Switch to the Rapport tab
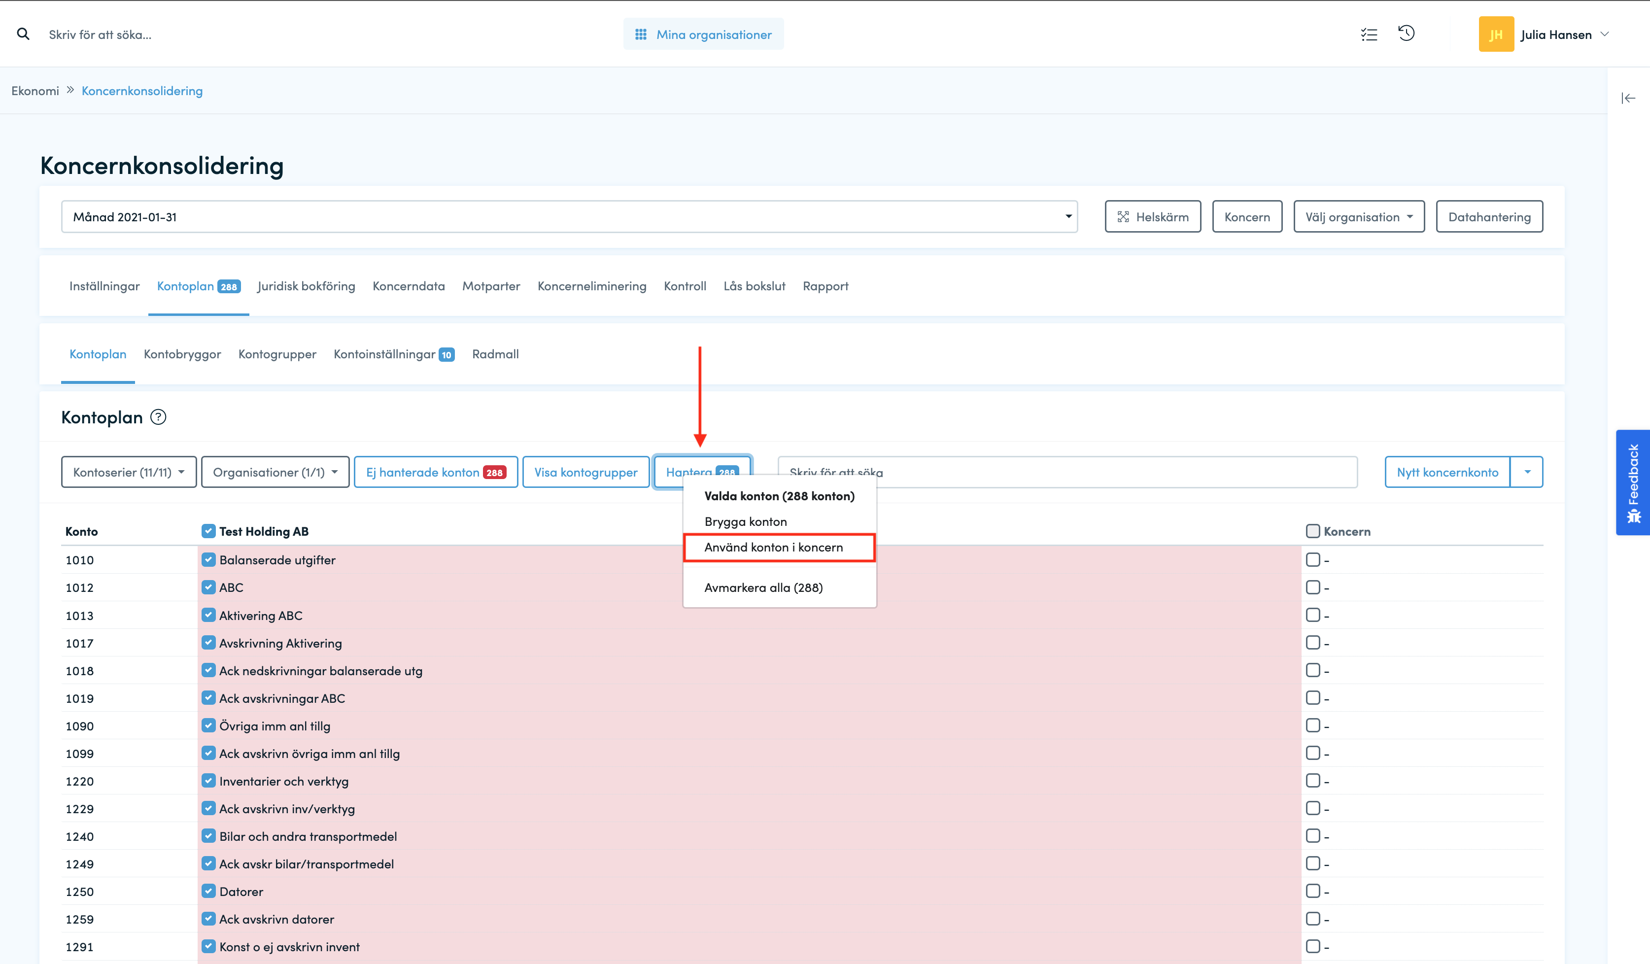 click(825, 285)
